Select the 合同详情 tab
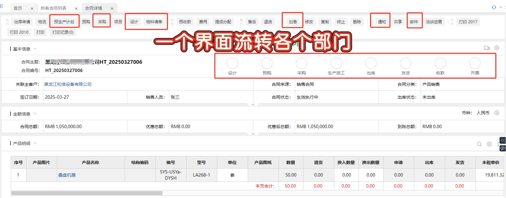This screenshot has height=198, width=506. click(94, 8)
